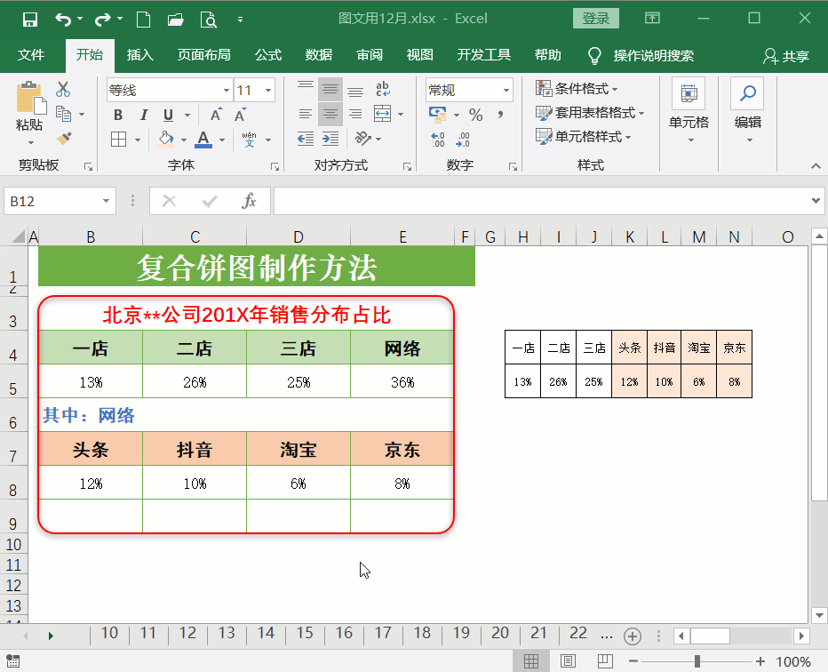Select the Merge and Center icon
The width and height of the screenshot is (828, 672).
(x=382, y=115)
